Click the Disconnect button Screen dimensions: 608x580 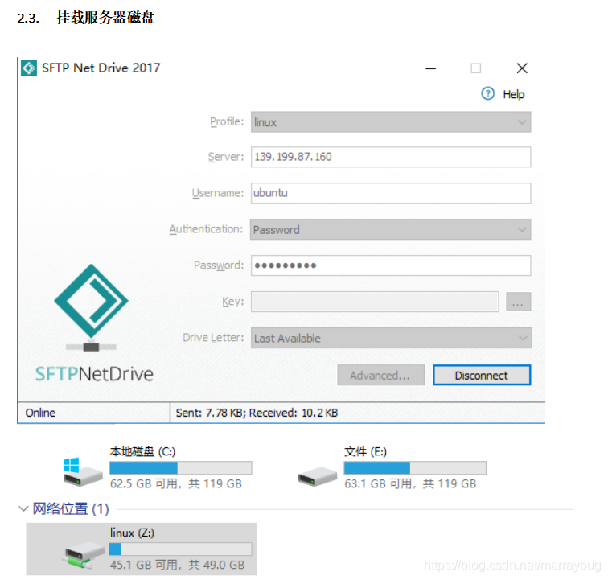(x=482, y=375)
